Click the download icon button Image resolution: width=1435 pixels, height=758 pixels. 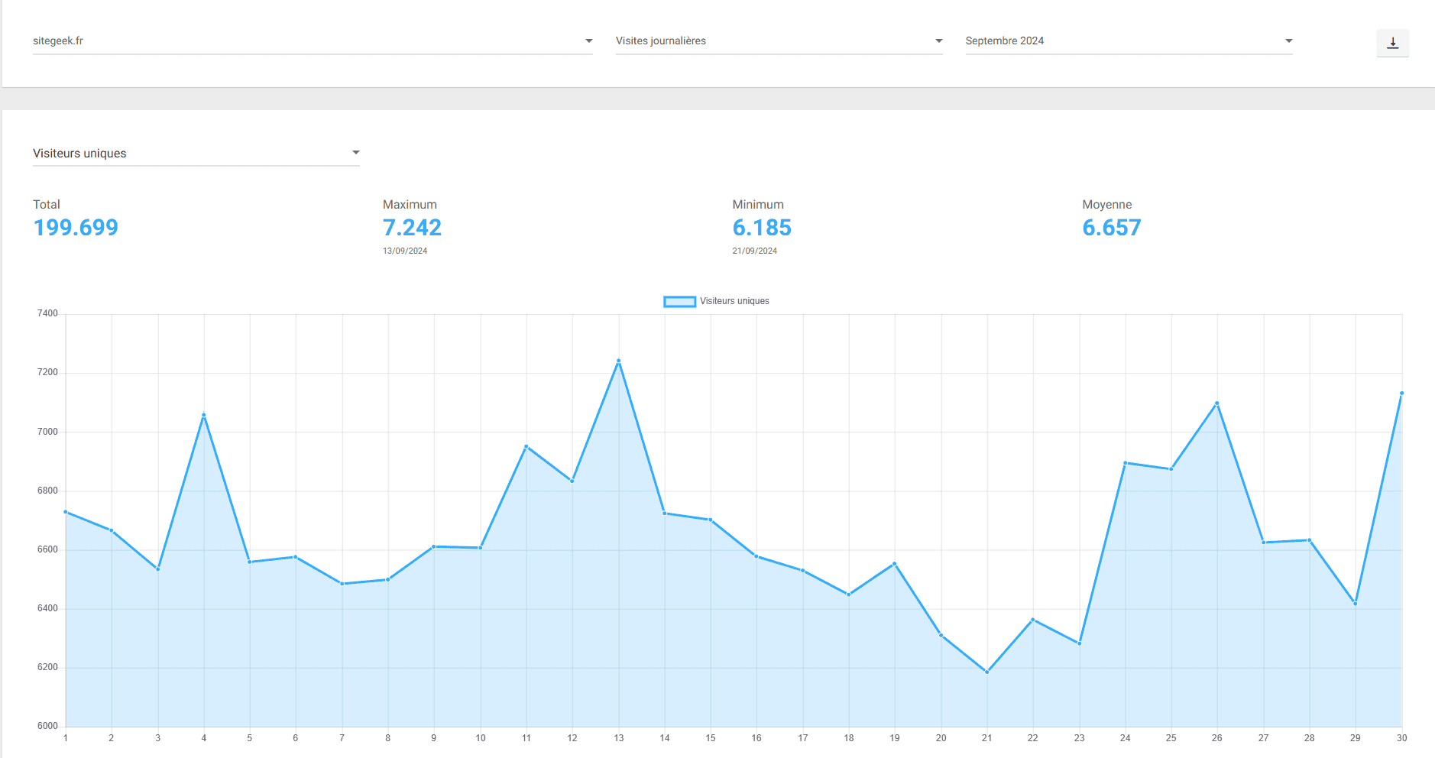click(x=1392, y=43)
